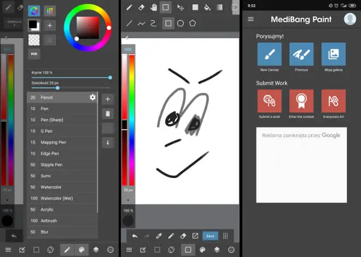Click the selection icon in the left panel's bottom bar
This screenshot has width=361, height=257.
(36, 250)
